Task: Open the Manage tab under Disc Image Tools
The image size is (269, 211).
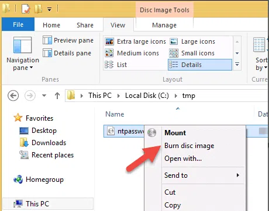Action: 164,25
